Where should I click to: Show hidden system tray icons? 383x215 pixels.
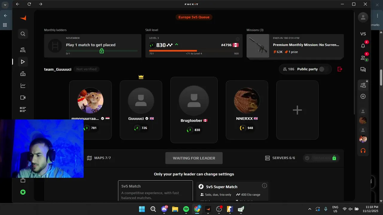pyautogui.click(x=310, y=209)
